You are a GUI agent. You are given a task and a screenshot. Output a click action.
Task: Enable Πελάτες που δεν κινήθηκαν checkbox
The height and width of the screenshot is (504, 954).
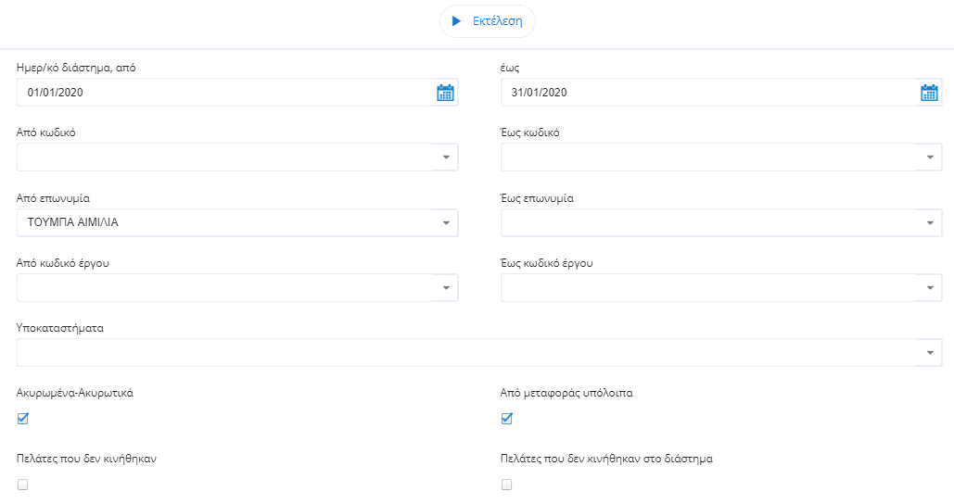tap(23, 484)
